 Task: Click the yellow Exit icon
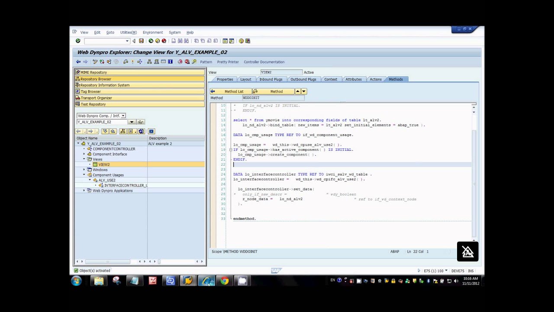coord(157,41)
